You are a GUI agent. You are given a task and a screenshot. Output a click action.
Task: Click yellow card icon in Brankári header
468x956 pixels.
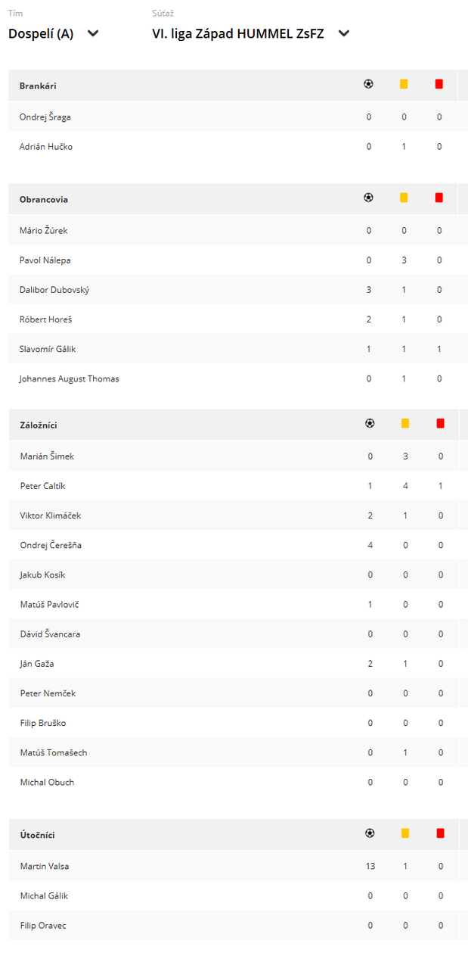click(x=404, y=84)
